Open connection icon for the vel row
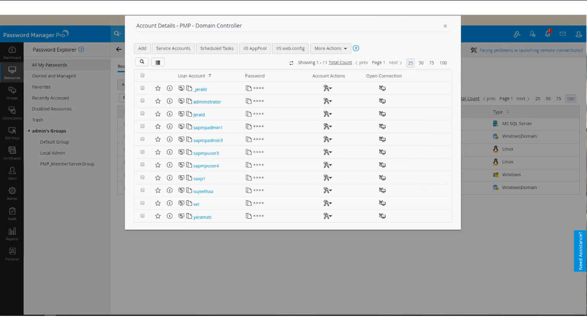 tap(382, 203)
